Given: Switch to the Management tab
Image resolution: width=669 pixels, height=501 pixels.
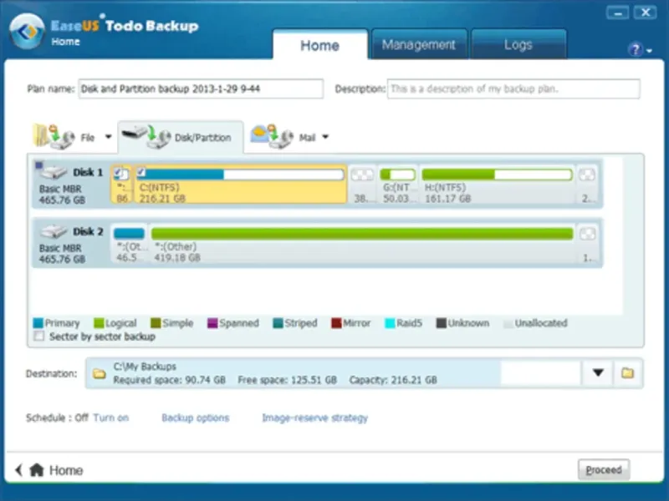Looking at the screenshot, I should tap(419, 44).
